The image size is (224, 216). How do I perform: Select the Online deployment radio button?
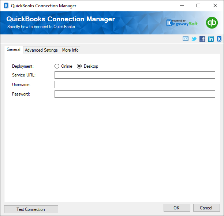[x=57, y=66]
